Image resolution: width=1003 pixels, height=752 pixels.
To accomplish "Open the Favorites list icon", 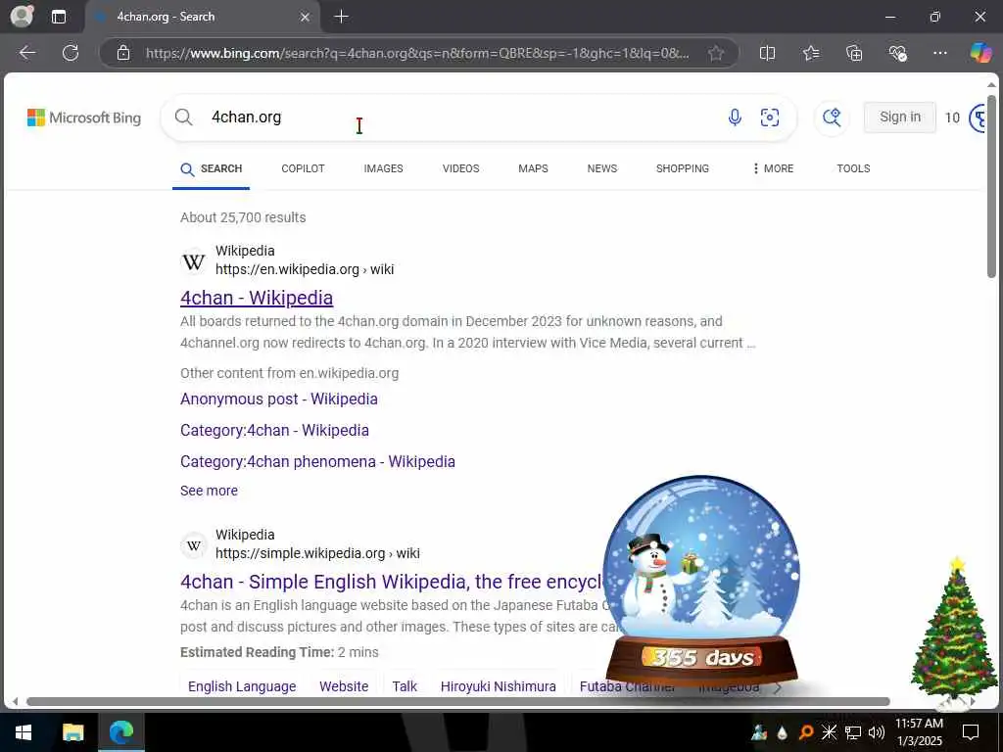I will (810, 53).
